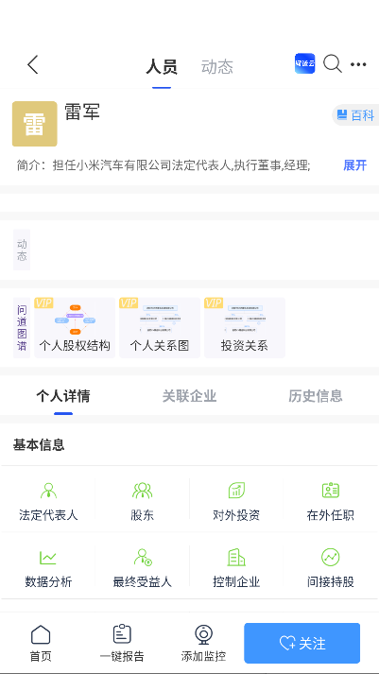Generate 一键报告 from bottom bar
379x674 pixels.
pos(122,643)
